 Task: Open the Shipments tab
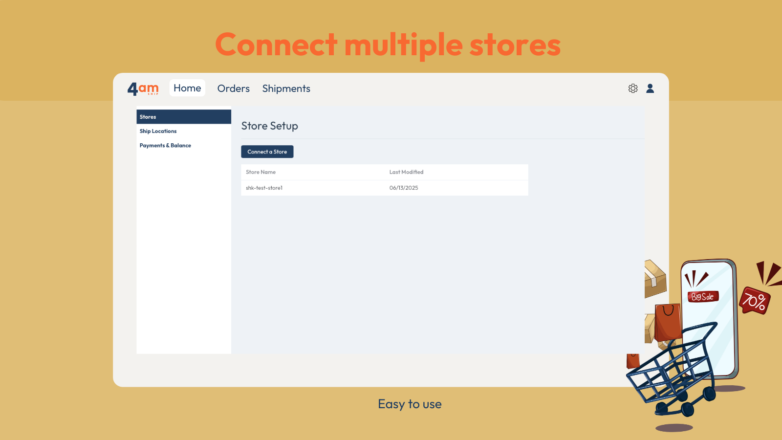coord(286,88)
